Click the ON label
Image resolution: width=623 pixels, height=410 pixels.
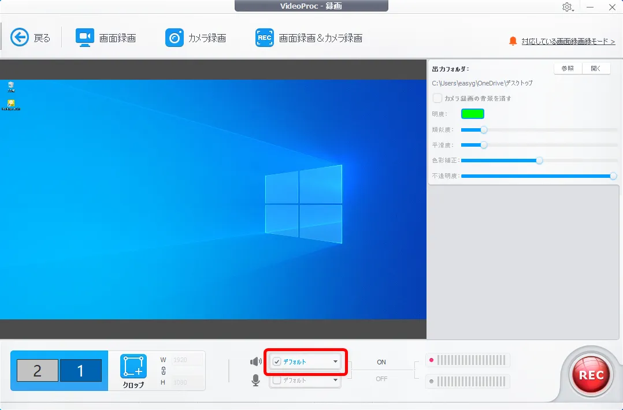(381, 362)
